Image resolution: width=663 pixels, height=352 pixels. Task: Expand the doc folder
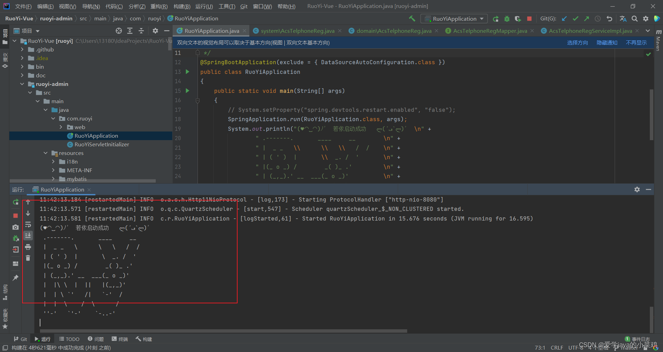tap(22, 75)
